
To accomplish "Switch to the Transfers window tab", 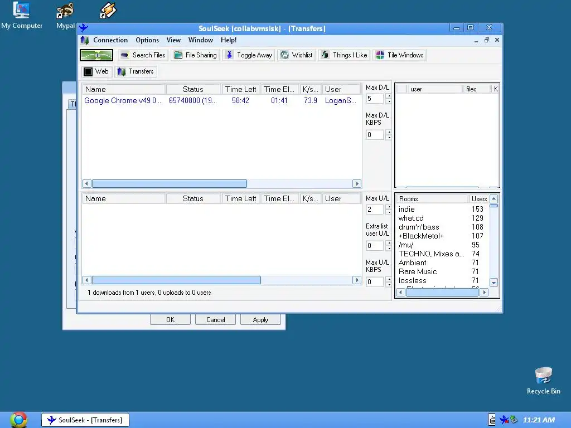I will pos(136,71).
